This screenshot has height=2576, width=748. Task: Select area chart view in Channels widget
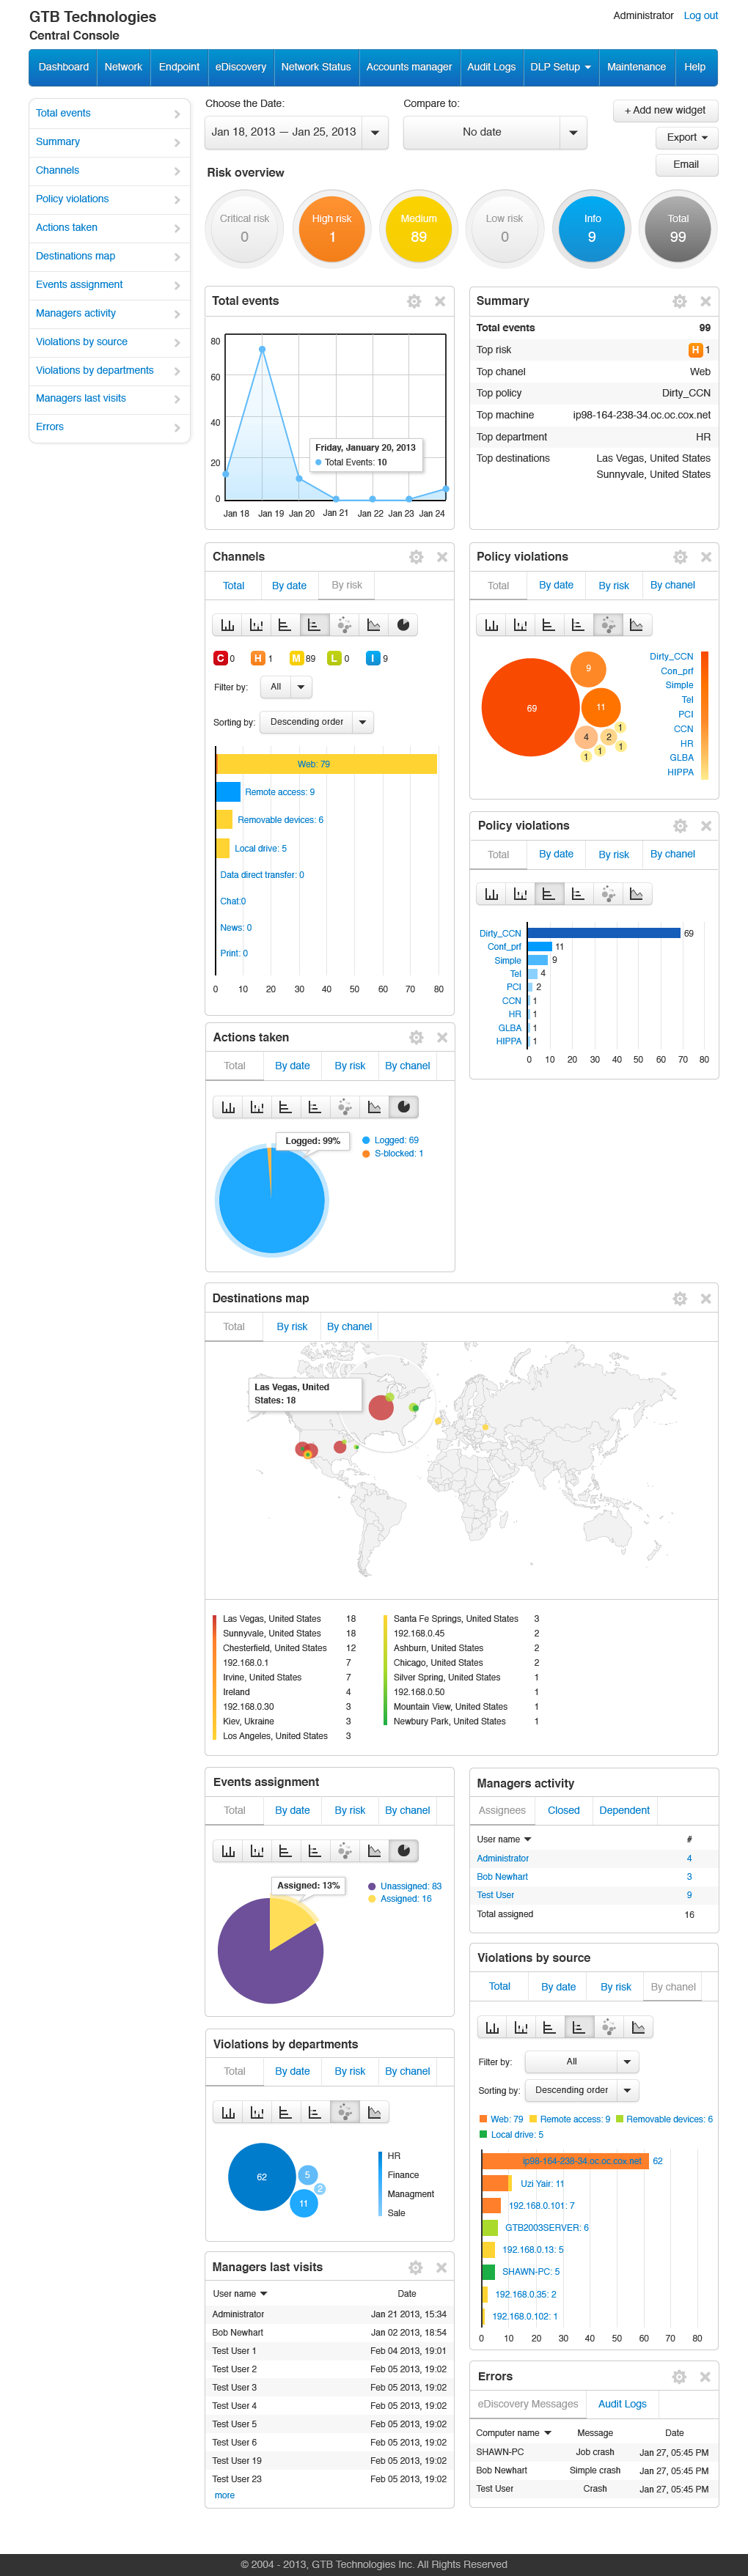pos(374,625)
